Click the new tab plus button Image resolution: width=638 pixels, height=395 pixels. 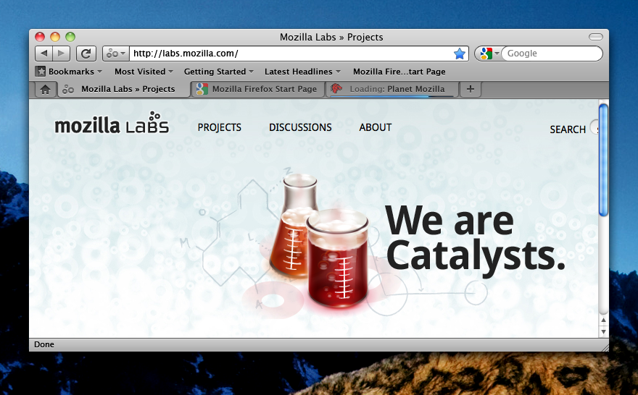tap(470, 89)
